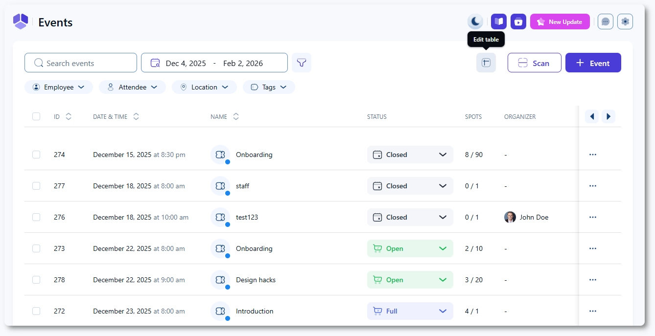655x336 pixels.
Task: Open the filter funnel icon
Action: pyautogui.click(x=302, y=63)
